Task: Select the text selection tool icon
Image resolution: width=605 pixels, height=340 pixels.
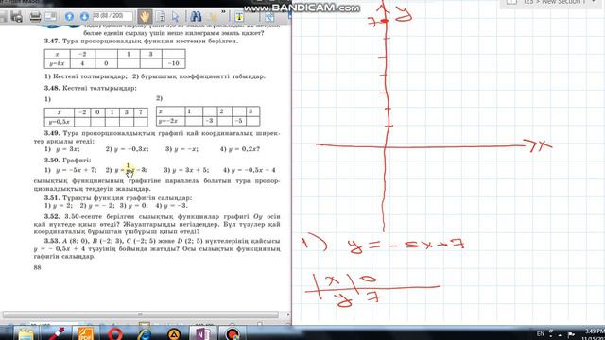Action: point(162,17)
